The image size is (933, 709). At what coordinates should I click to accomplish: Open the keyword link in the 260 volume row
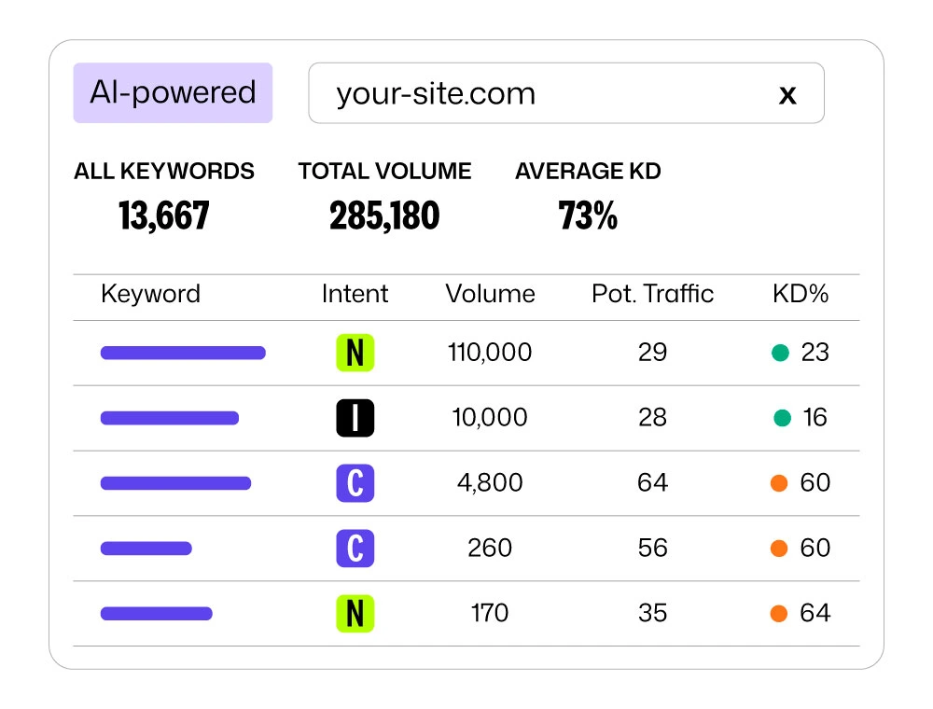pyautogui.click(x=146, y=549)
